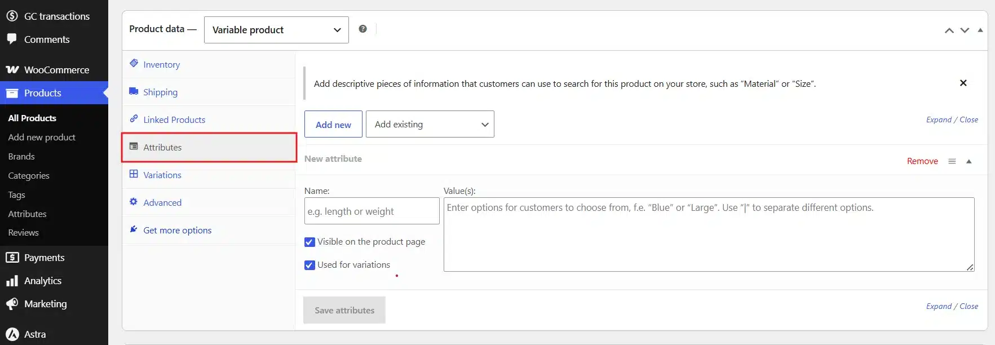Click the top Close link

(x=969, y=120)
